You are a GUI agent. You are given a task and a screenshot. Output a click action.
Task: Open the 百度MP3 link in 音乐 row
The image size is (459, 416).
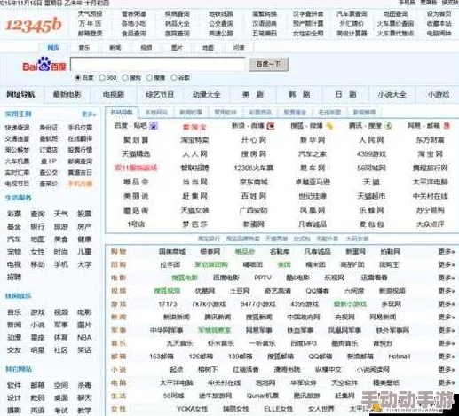pyautogui.click(x=304, y=343)
